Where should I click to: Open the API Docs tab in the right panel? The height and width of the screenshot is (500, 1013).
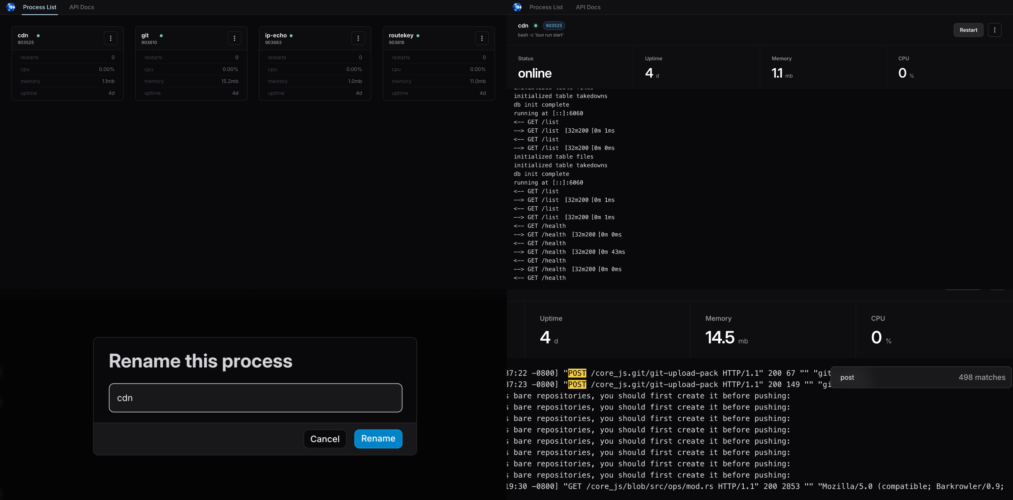588,7
